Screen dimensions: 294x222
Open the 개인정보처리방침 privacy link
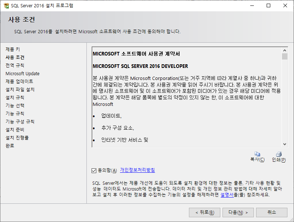coord(138,170)
